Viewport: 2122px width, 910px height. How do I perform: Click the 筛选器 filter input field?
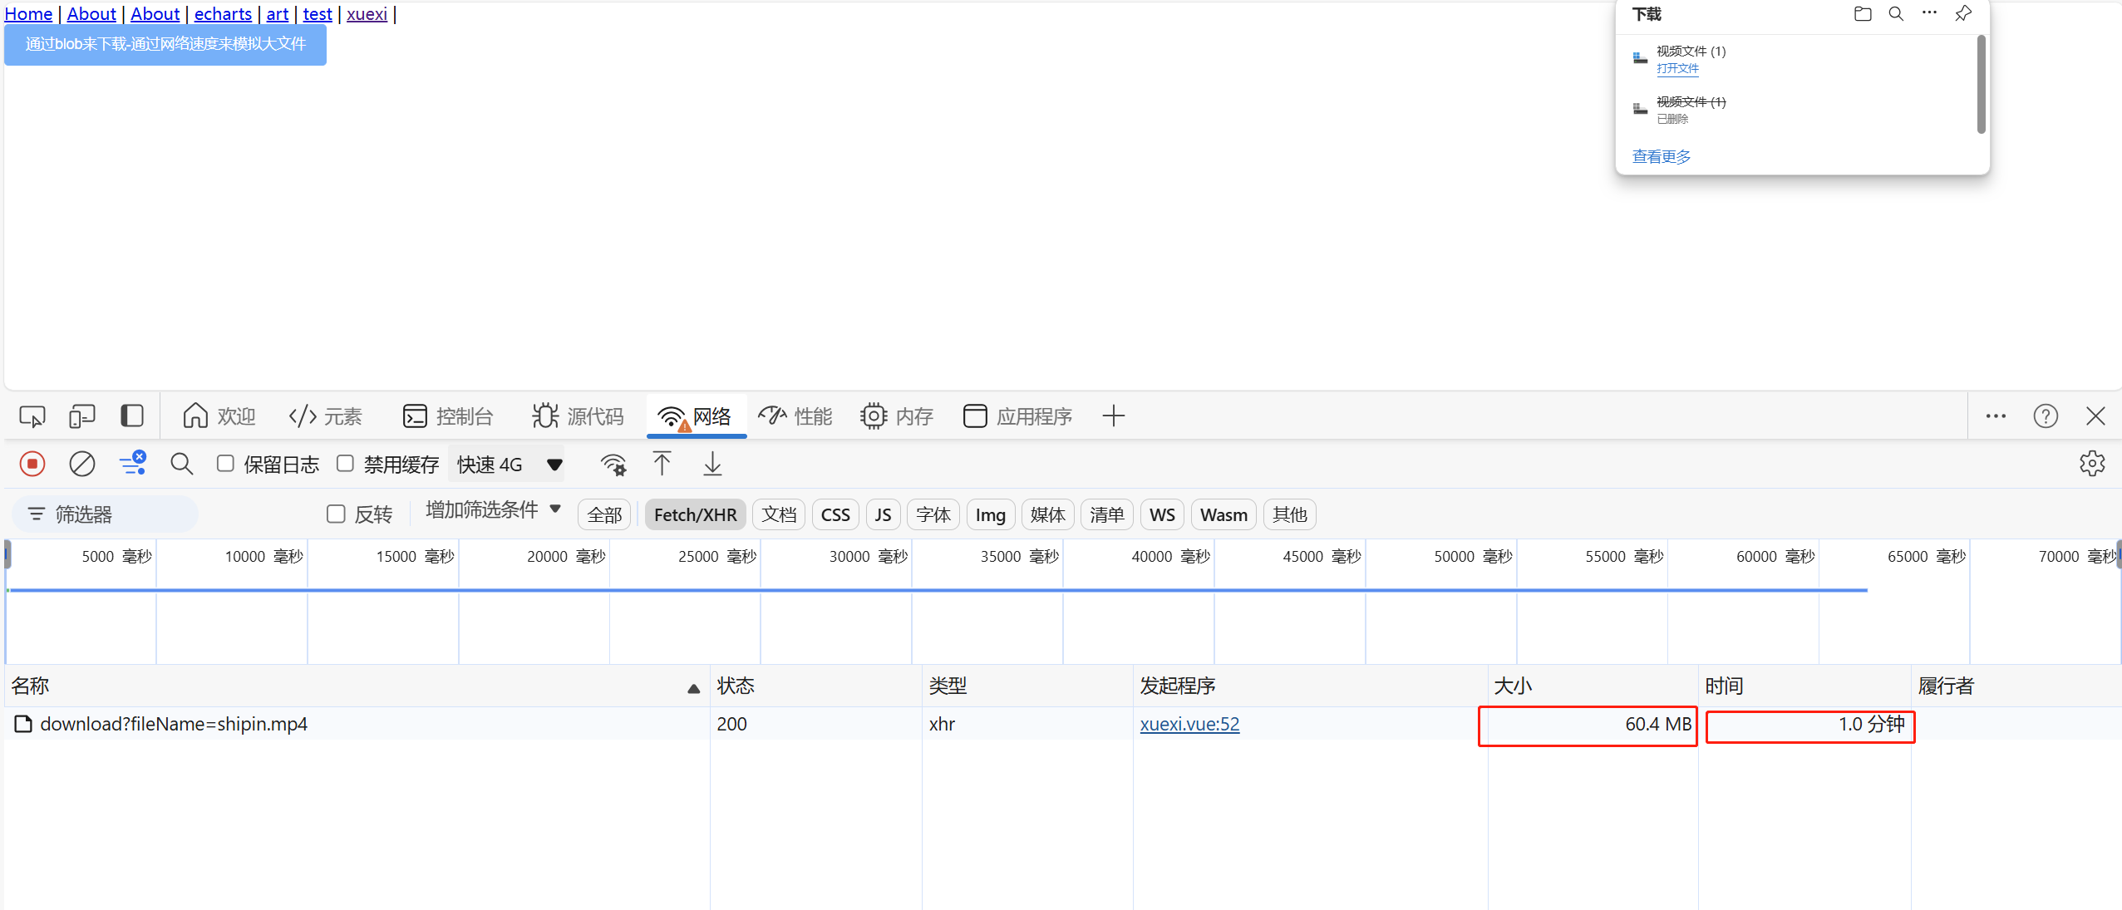coord(116,514)
